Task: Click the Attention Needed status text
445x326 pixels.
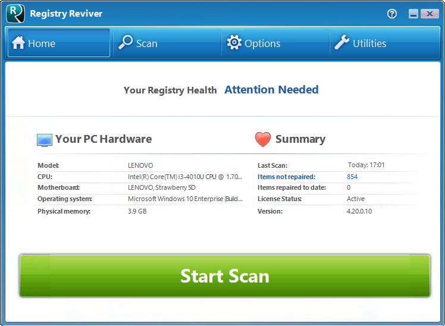Action: click(272, 90)
